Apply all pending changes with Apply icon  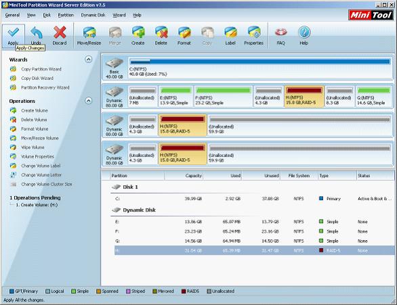[x=14, y=35]
